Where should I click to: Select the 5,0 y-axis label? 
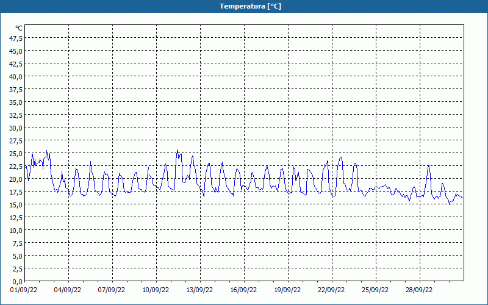pos(18,256)
